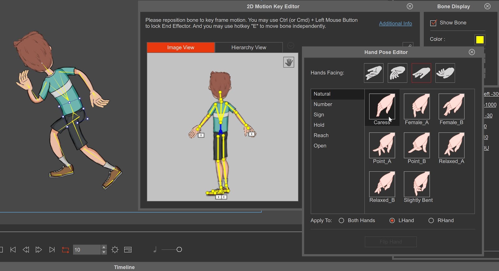Jump to the first frame
Viewport: 499px width, 271px height.
(13, 250)
